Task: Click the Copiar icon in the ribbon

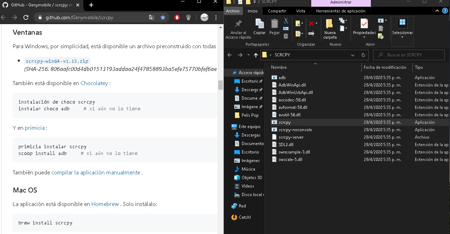Action: pos(259,23)
